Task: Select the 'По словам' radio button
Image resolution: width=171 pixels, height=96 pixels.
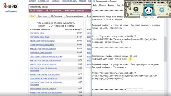Action: tap(31, 11)
